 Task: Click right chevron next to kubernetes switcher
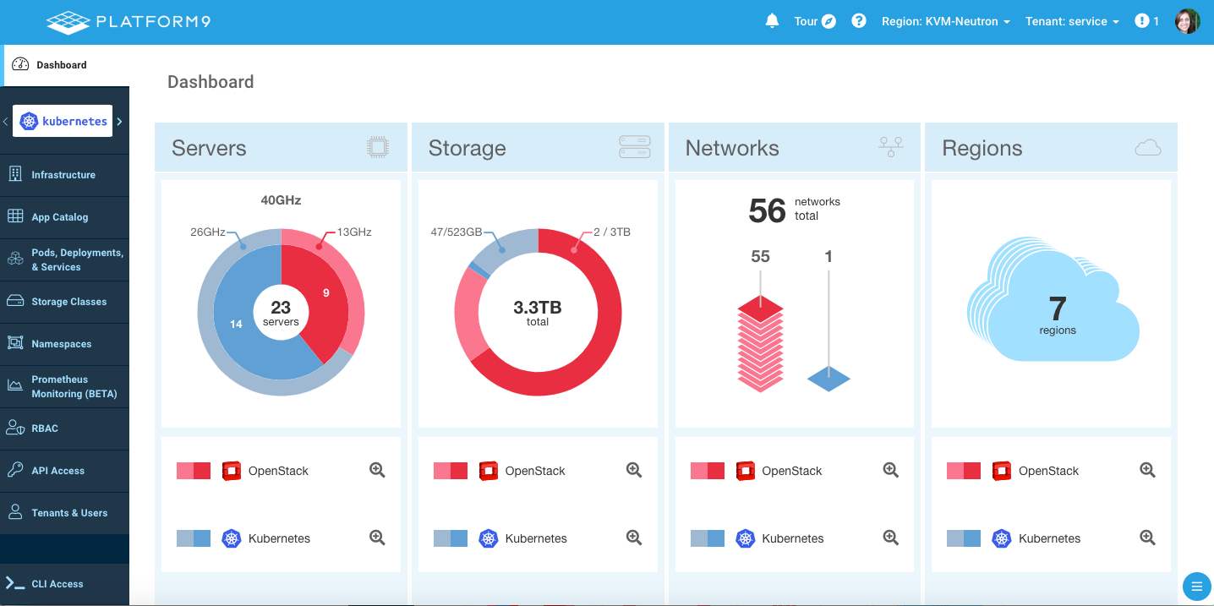coord(119,122)
